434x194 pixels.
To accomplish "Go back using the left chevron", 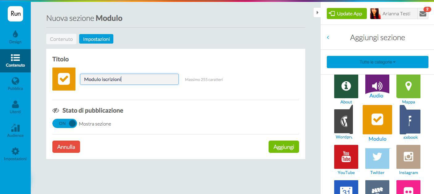I will click(328, 37).
